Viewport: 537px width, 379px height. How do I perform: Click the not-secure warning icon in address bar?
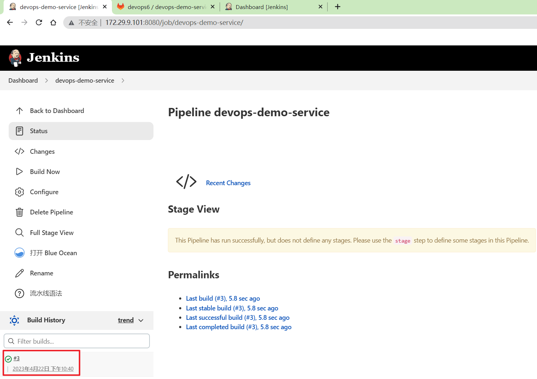[x=72, y=23]
